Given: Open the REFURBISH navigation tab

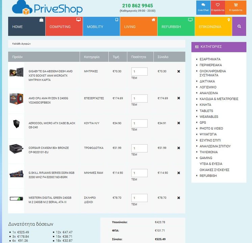Looking at the screenshot, I should pyautogui.click(x=176, y=26).
